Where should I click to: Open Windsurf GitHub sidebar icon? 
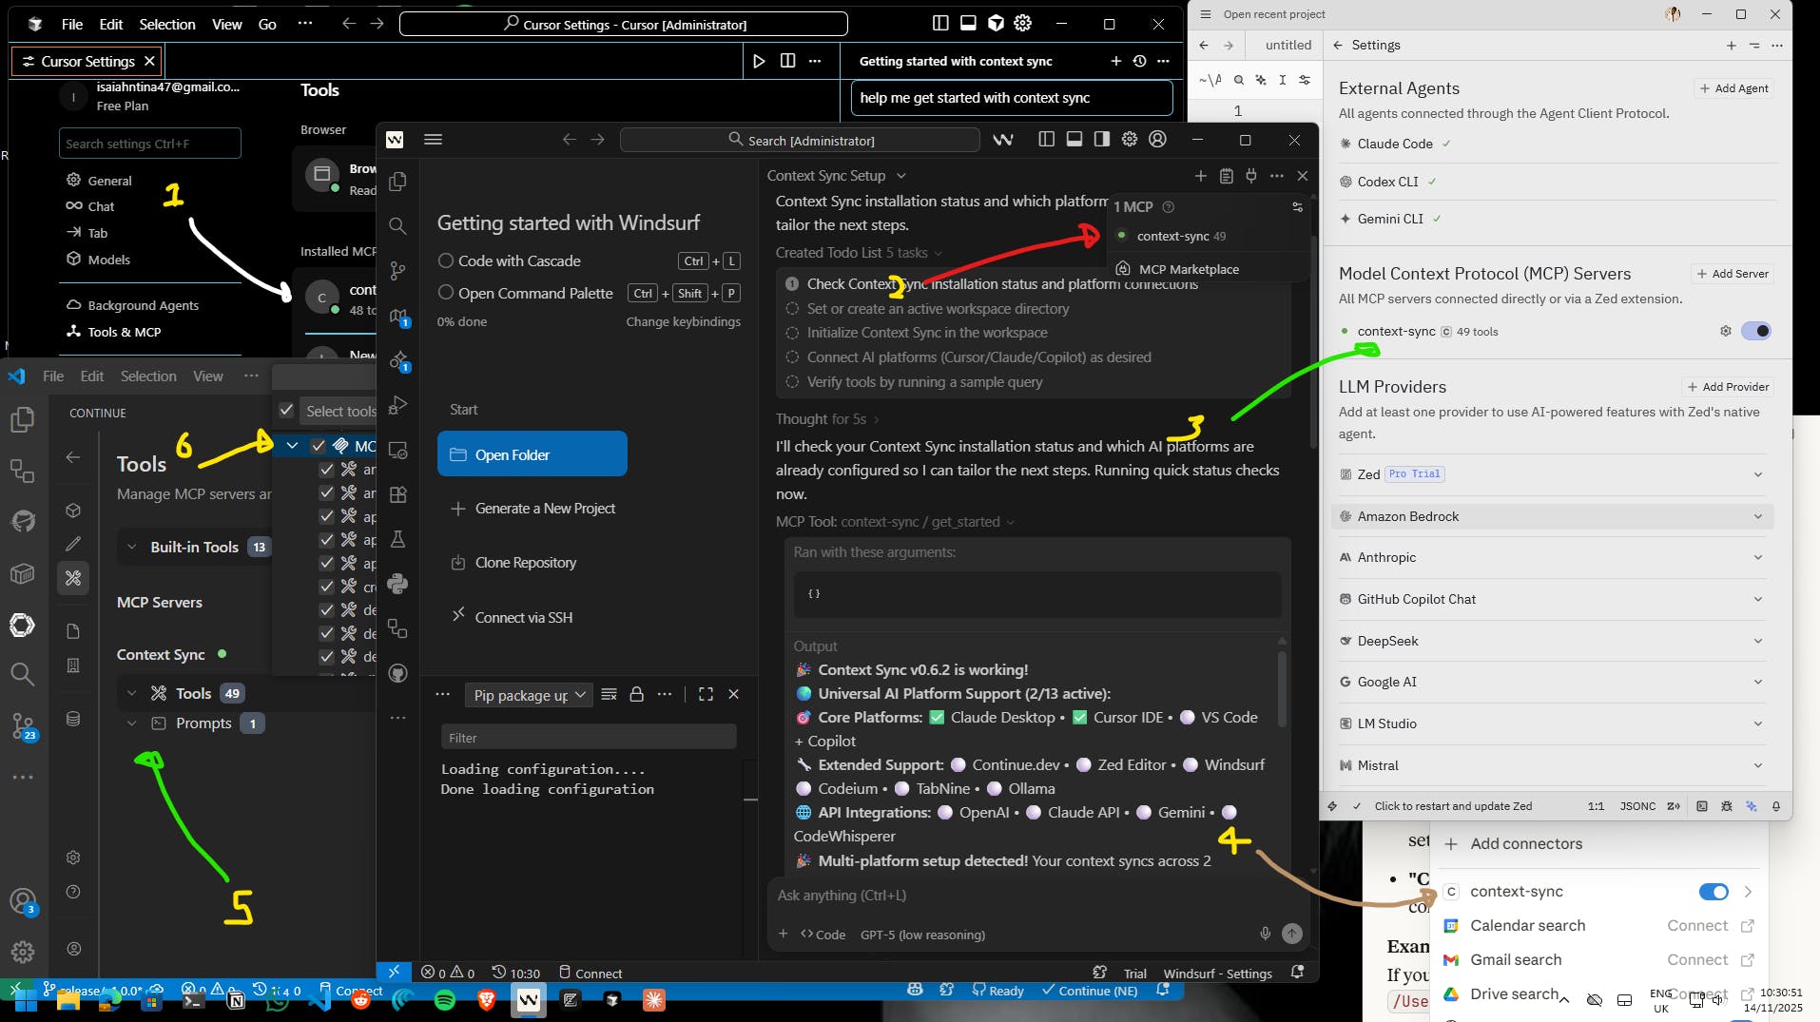(398, 673)
